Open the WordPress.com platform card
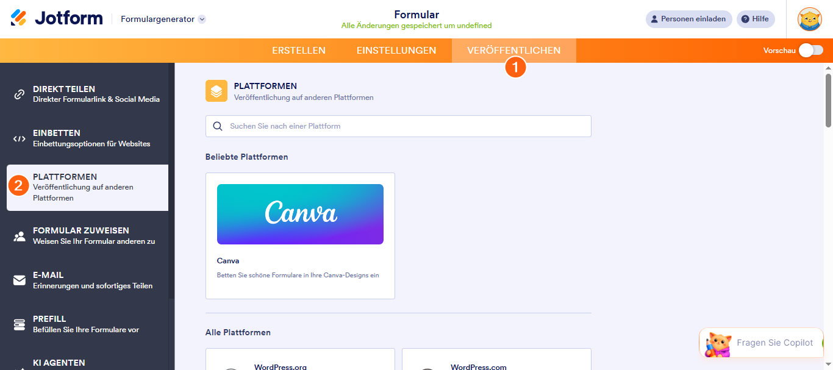 point(496,360)
